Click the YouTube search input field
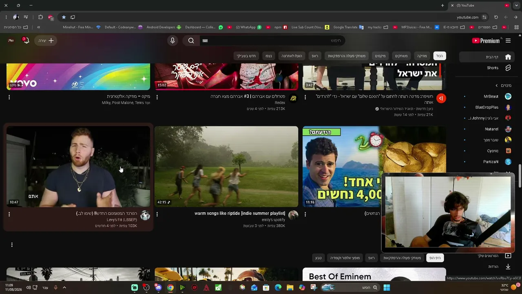Image resolution: width=522 pixels, height=294 pixels. pyautogui.click(x=272, y=40)
